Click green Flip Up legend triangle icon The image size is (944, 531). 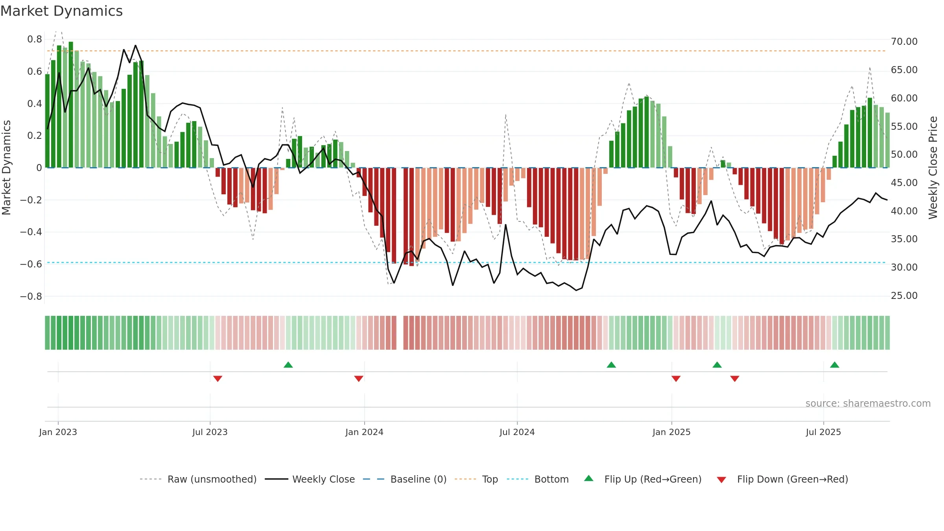click(589, 478)
